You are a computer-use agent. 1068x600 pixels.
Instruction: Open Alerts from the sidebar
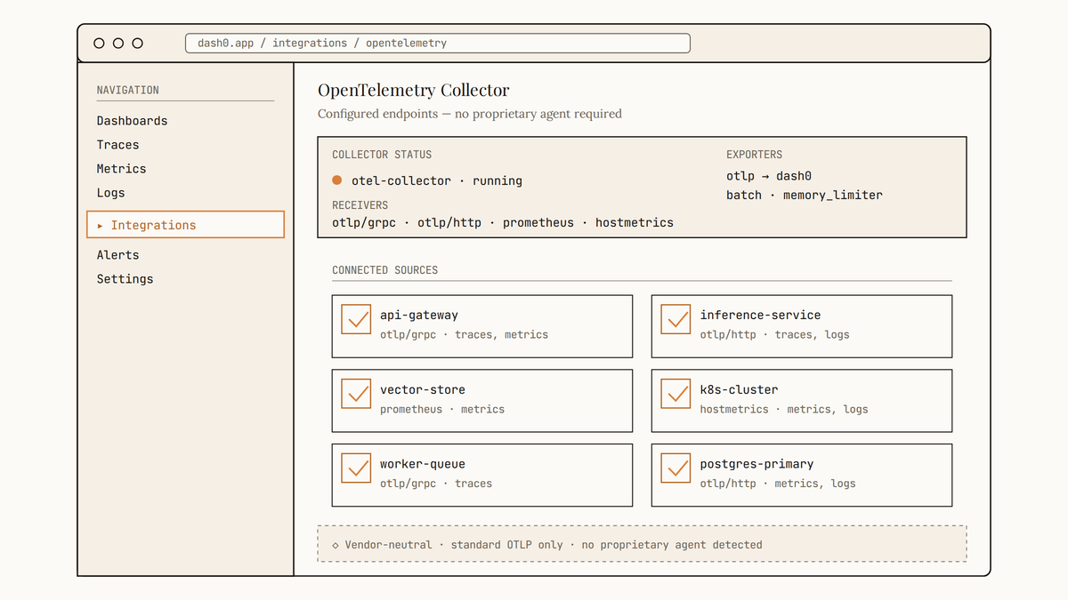117,255
